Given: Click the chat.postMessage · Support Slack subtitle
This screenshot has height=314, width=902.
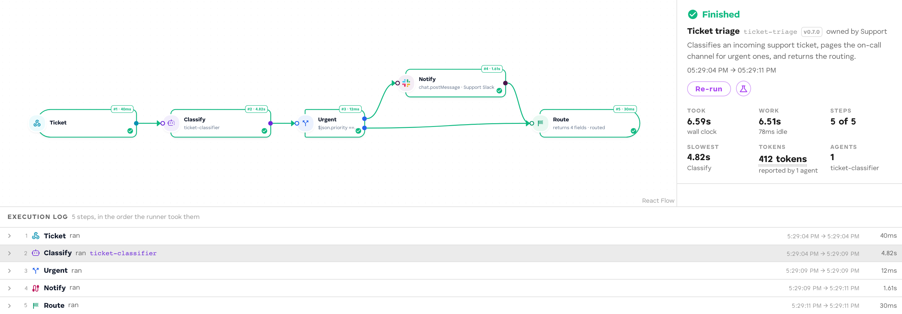Looking at the screenshot, I should (456, 88).
